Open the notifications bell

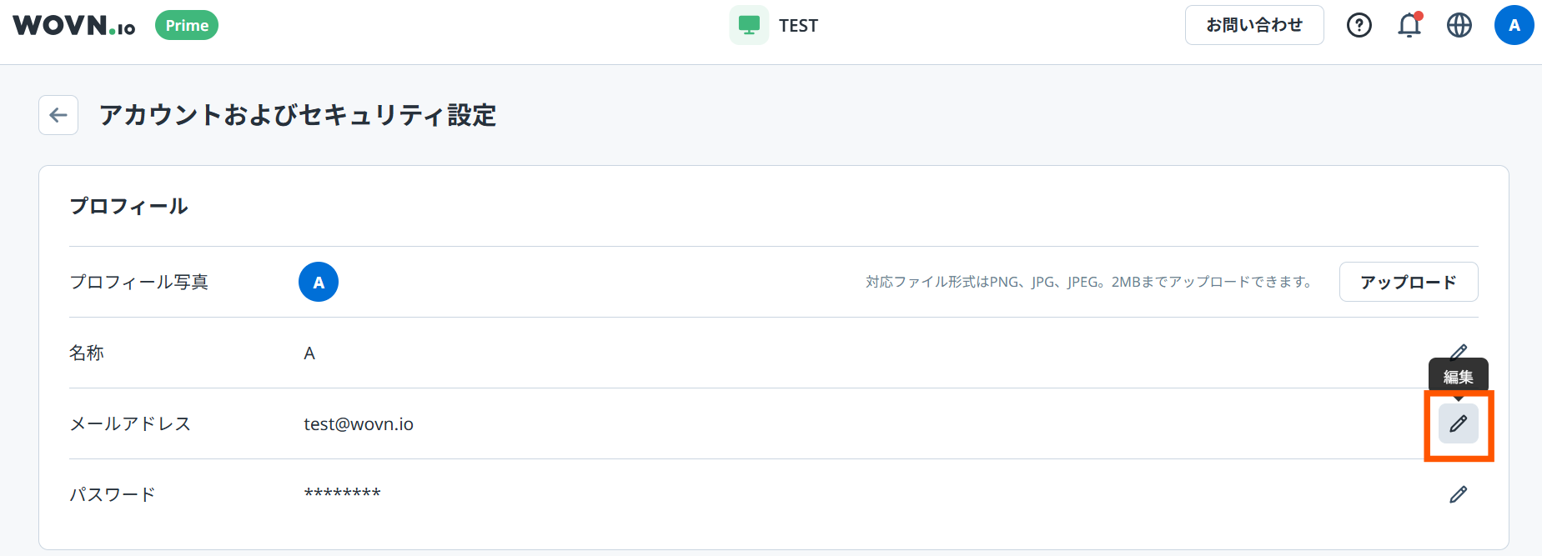click(x=1409, y=26)
